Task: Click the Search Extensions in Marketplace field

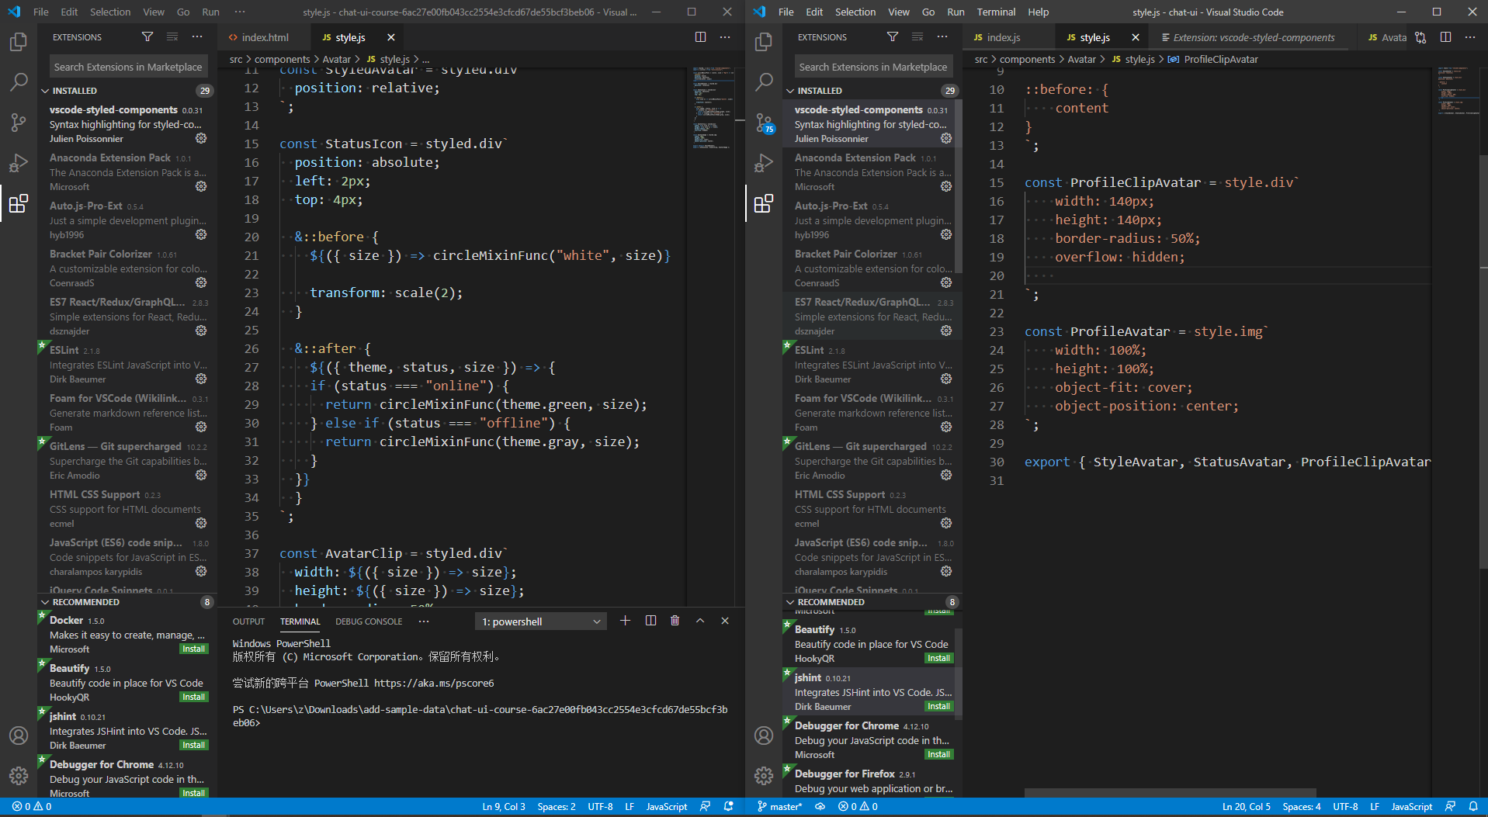Action: pyautogui.click(x=128, y=66)
